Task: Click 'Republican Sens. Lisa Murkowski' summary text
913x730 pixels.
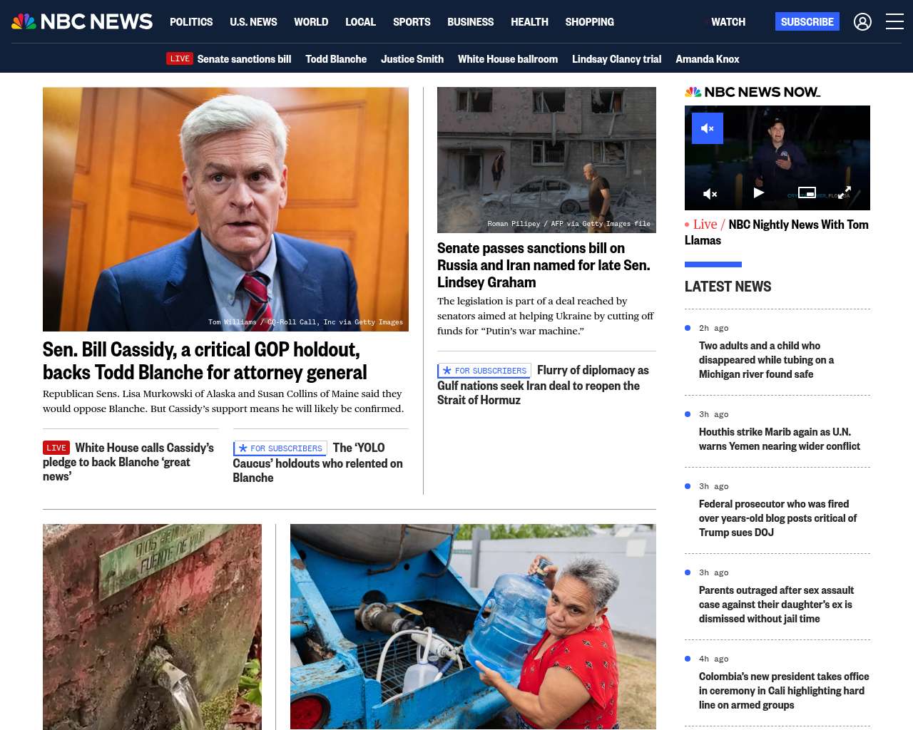Action: 223,401
